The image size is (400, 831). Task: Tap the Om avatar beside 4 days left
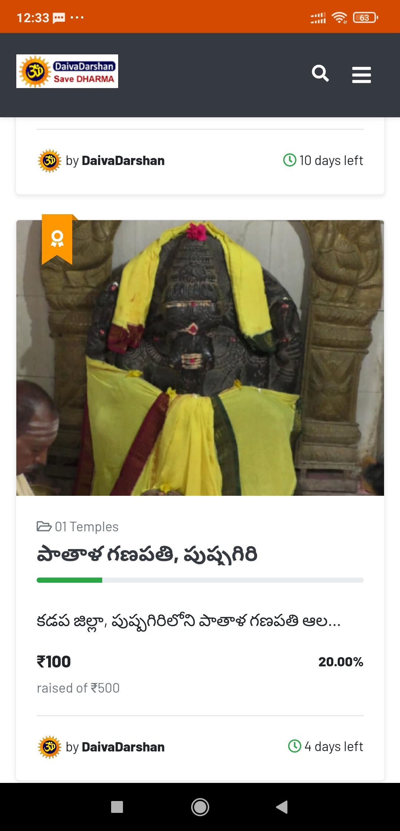50,747
